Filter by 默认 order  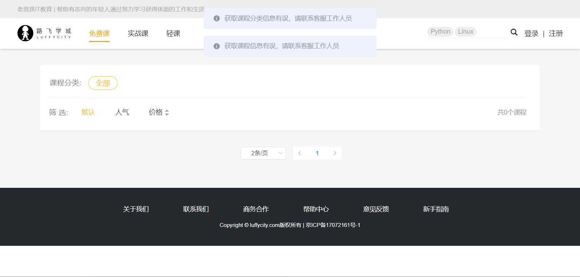click(x=88, y=112)
